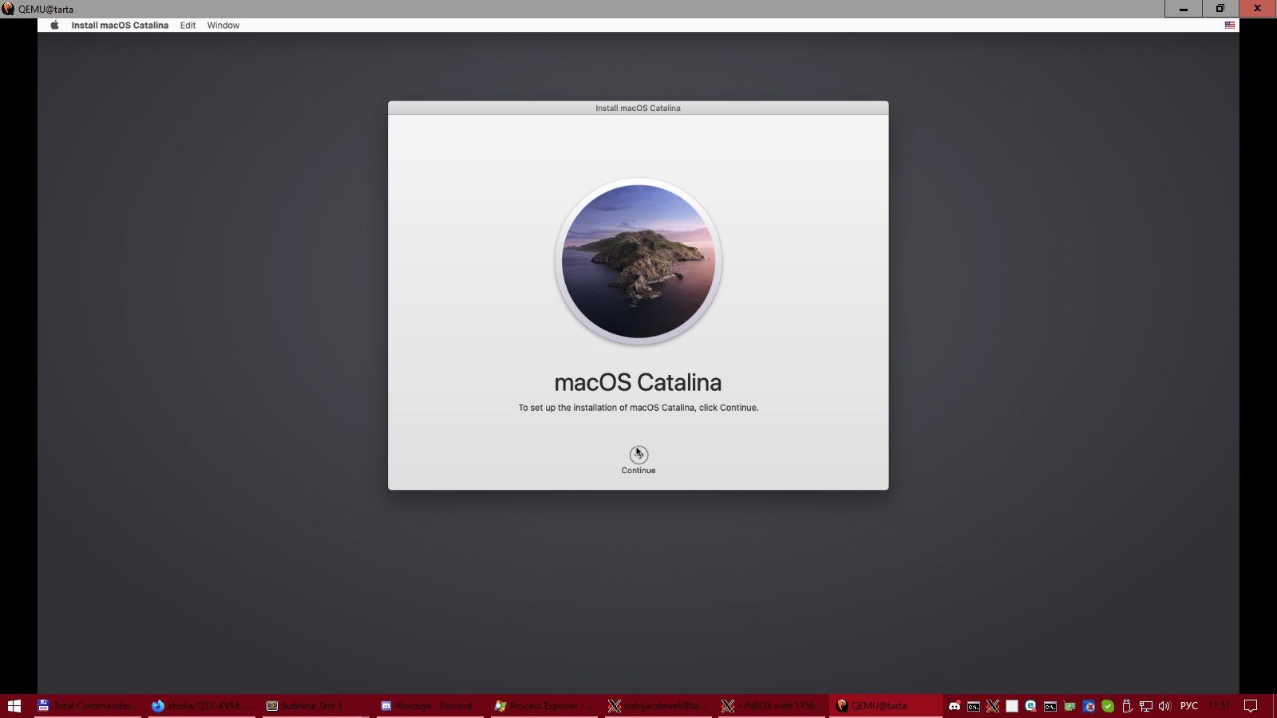Open the #lounge Discord taskbar window
The image size is (1277, 718).
pos(429,706)
